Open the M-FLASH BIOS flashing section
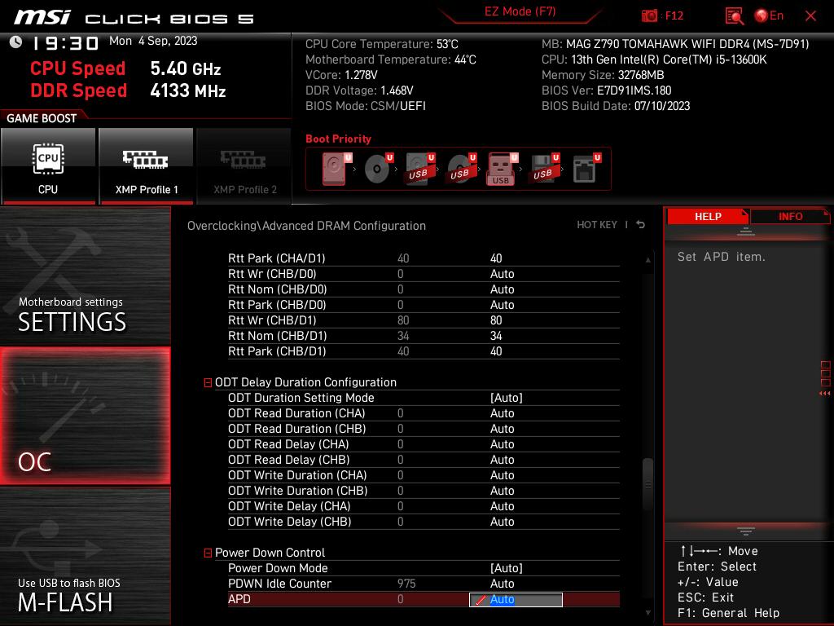Screen dimensions: 834x626 pyautogui.click(x=85, y=556)
